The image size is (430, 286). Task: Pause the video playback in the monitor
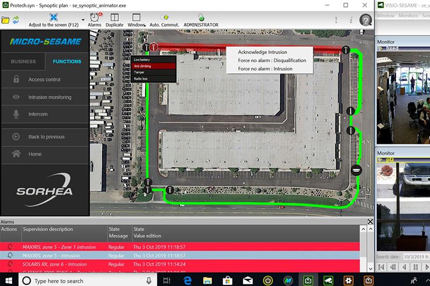tap(416, 267)
